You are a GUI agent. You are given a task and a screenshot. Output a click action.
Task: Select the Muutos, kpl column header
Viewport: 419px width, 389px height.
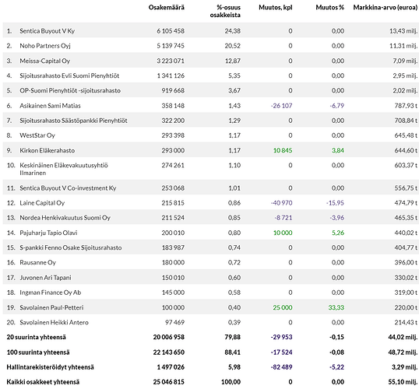click(276, 8)
